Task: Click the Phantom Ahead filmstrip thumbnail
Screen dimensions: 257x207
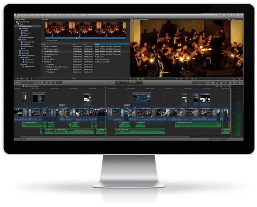Action: 85,30
